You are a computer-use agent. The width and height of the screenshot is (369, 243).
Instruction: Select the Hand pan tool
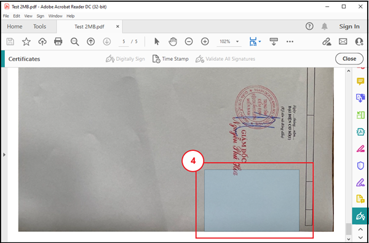[173, 42]
